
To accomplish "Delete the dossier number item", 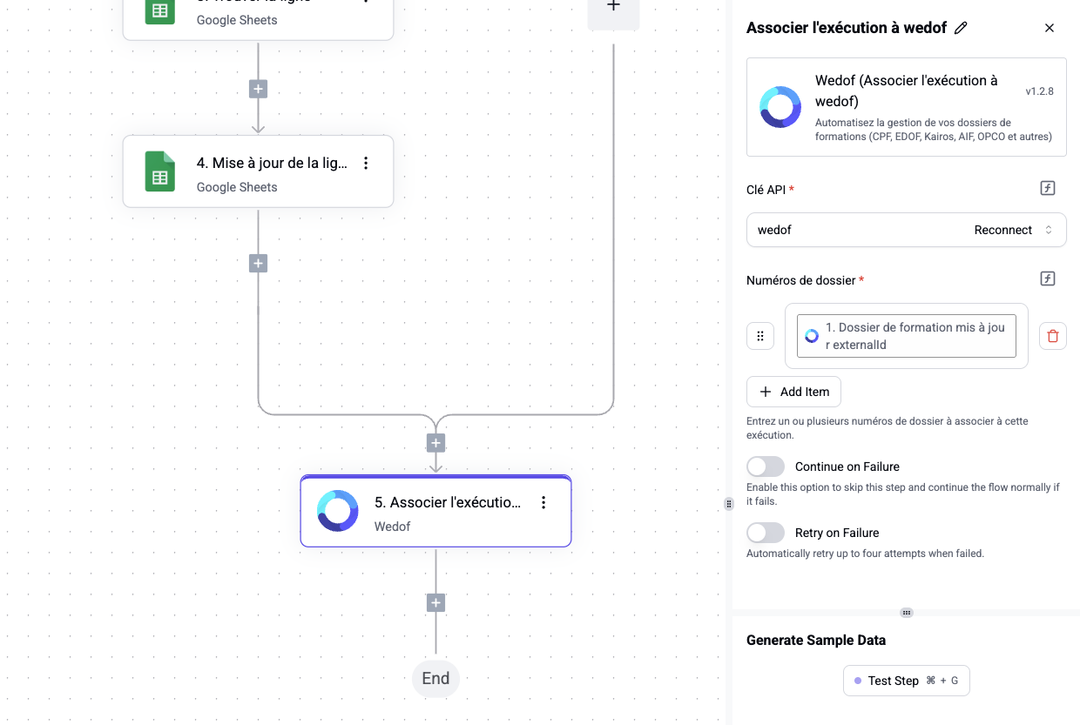I will click(1052, 336).
